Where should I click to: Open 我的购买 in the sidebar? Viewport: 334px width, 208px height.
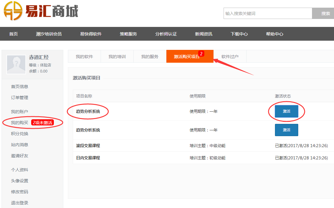point(20,123)
